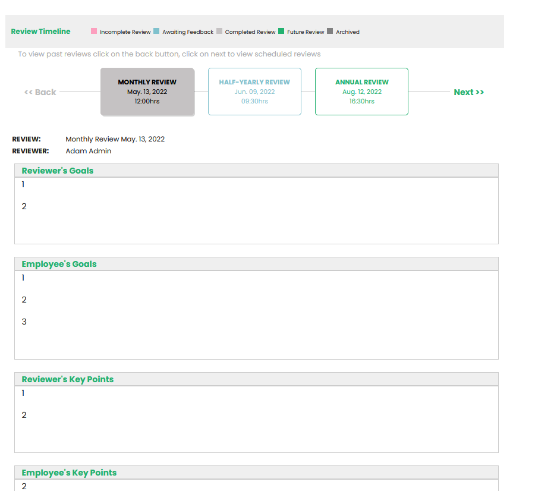Select the Monthly Review May 13 card
Screen dimensions: 535x491
(x=147, y=92)
